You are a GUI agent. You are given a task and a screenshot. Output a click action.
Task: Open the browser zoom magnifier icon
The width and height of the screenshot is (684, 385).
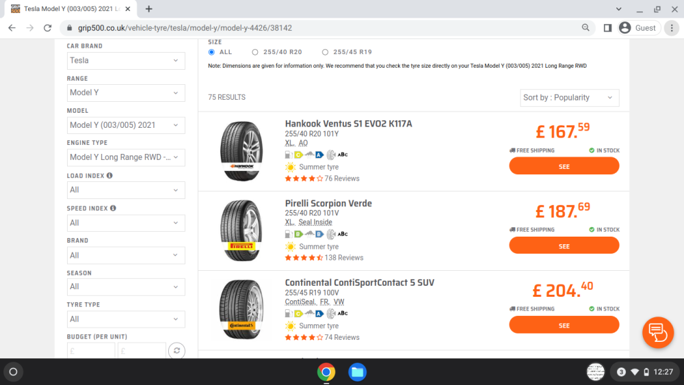[586, 28]
